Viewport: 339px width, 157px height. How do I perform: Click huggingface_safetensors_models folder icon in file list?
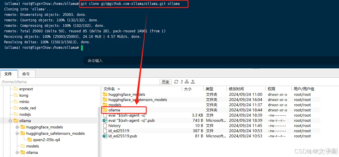coord(105,100)
